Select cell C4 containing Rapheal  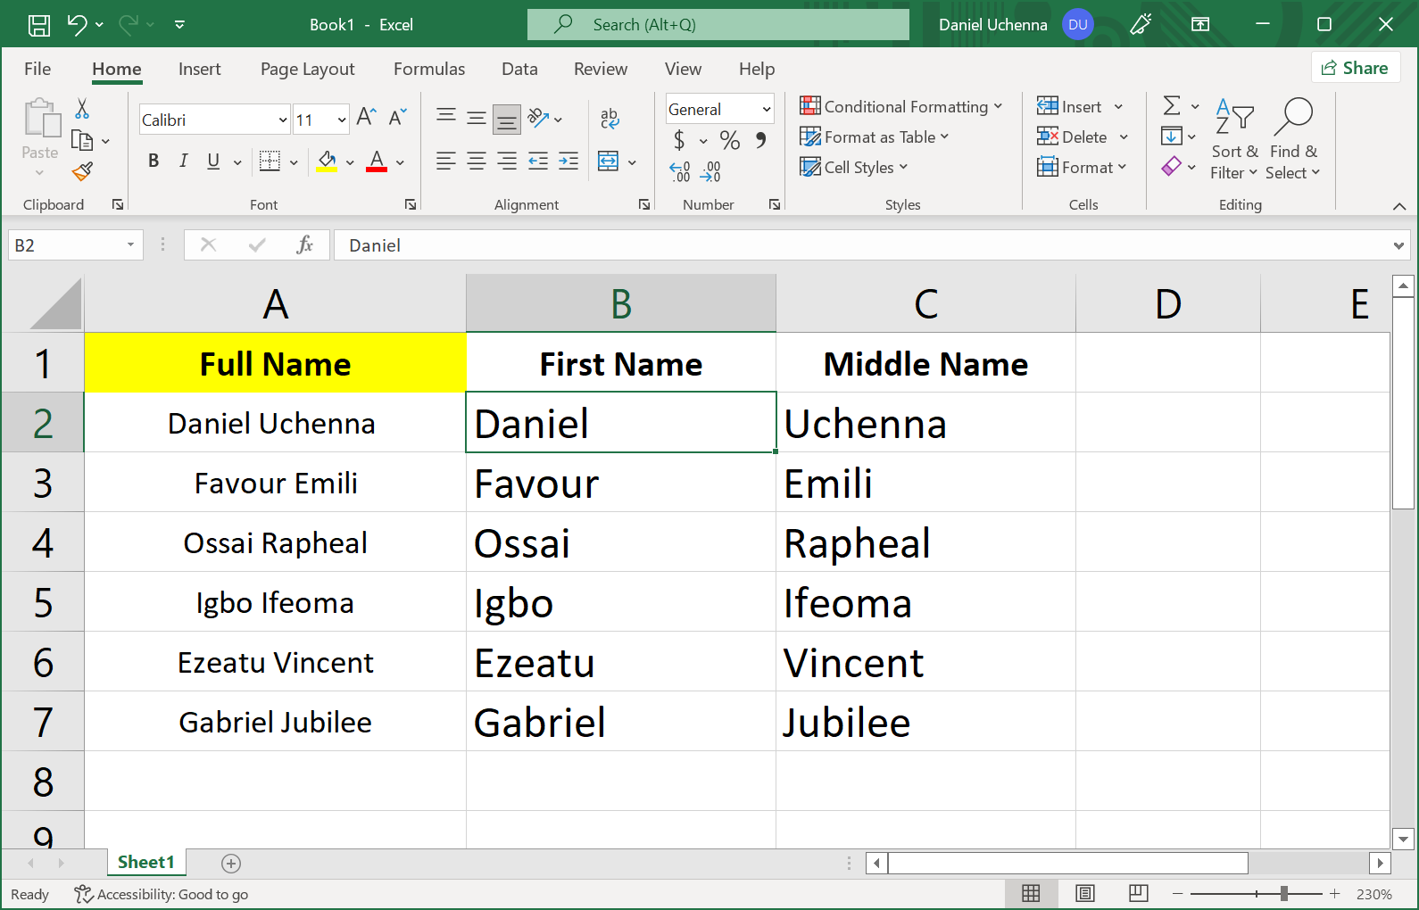click(925, 542)
